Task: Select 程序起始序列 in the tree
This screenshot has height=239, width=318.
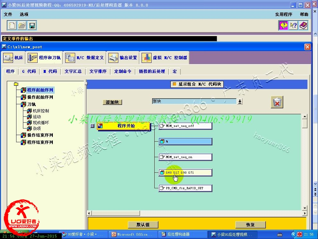Action: point(40,90)
